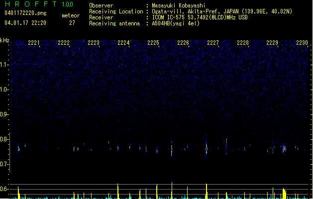313x199 pixels.
Task: Click the 2221 time marker
Action: click(34, 42)
